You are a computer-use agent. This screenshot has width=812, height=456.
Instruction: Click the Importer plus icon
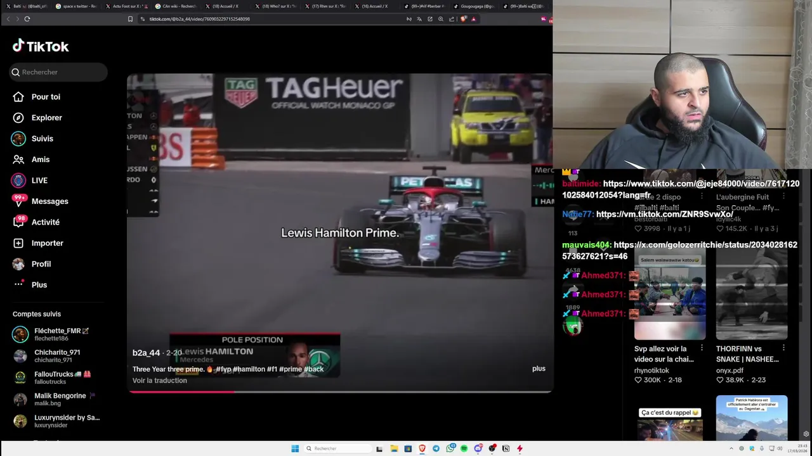18,243
